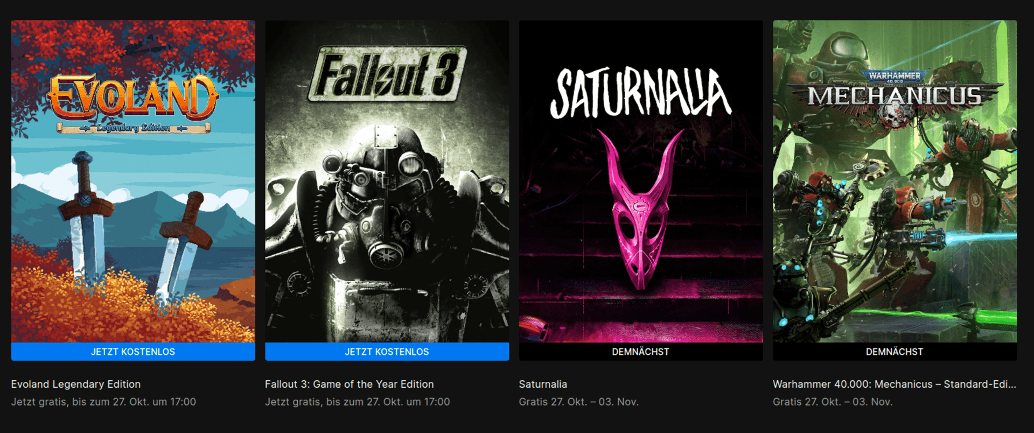The width and height of the screenshot is (1034, 433).
Task: Open the Warhammer Mechanicus cover art
Action: tap(895, 181)
